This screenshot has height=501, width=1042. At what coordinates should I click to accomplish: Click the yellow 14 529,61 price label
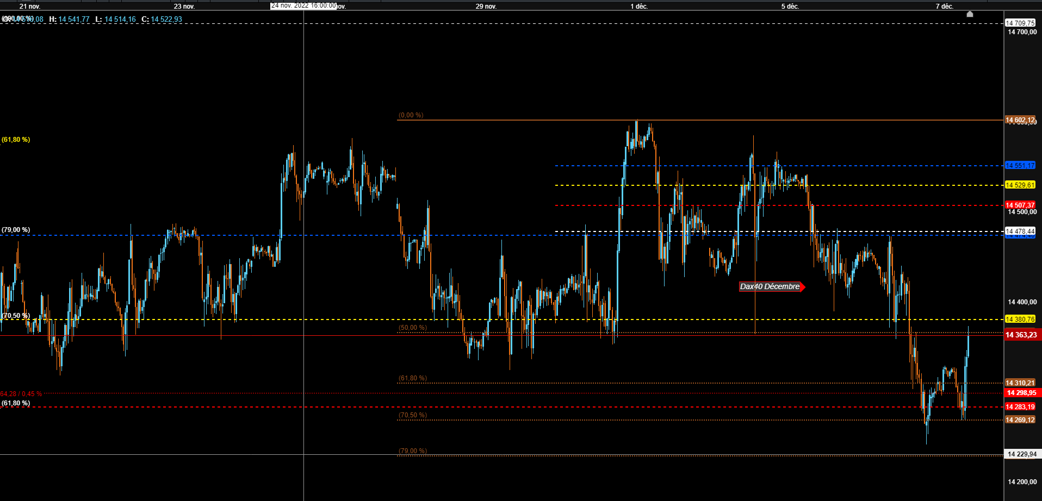pos(1020,185)
